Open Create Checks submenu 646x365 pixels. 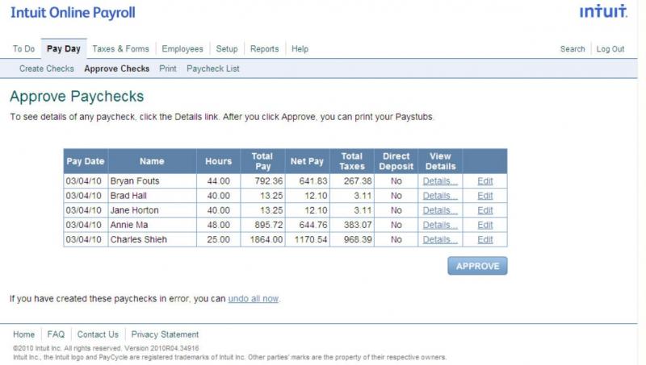(47, 68)
